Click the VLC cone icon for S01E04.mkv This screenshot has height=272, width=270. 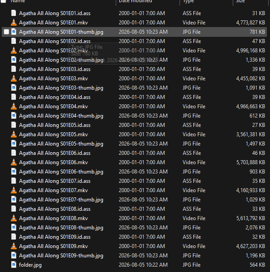[x=14, y=106]
